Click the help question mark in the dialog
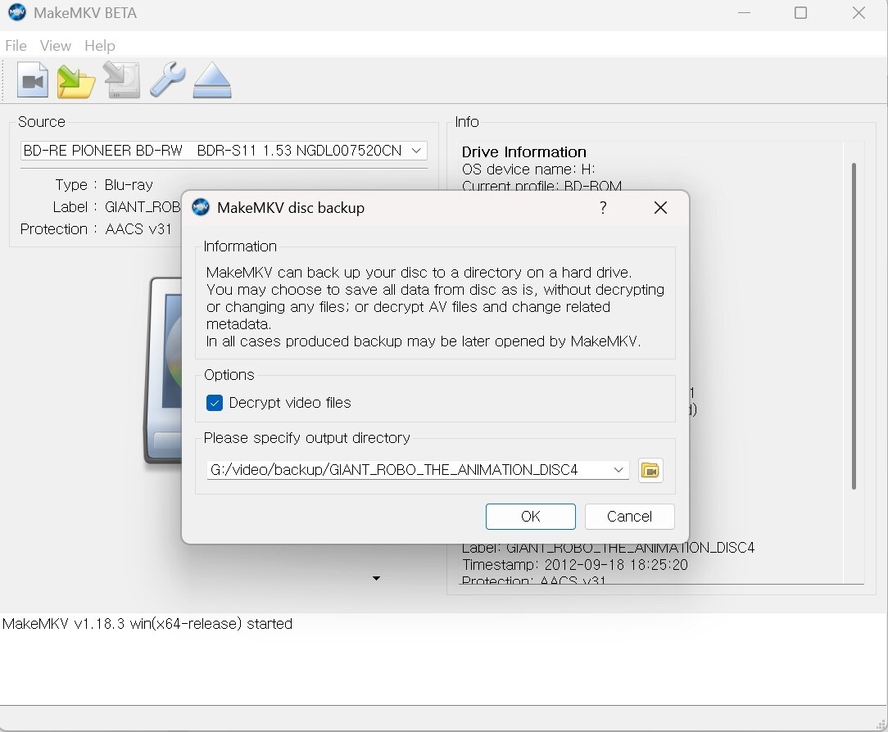Image resolution: width=888 pixels, height=732 pixels. pos(603,208)
